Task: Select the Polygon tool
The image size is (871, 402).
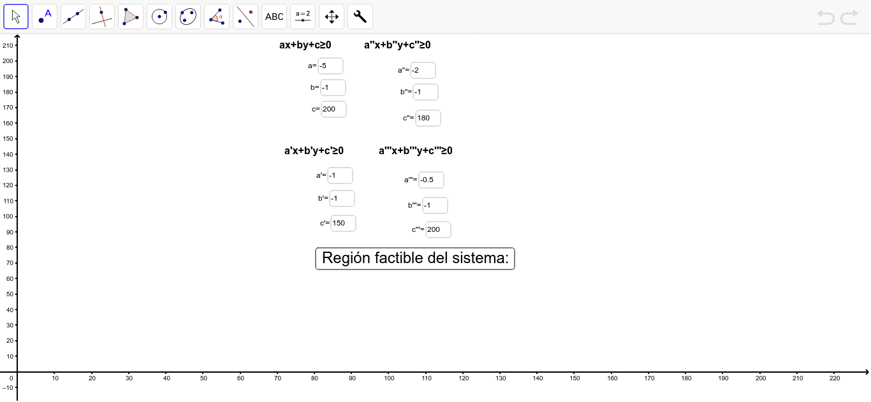Action: [x=131, y=17]
